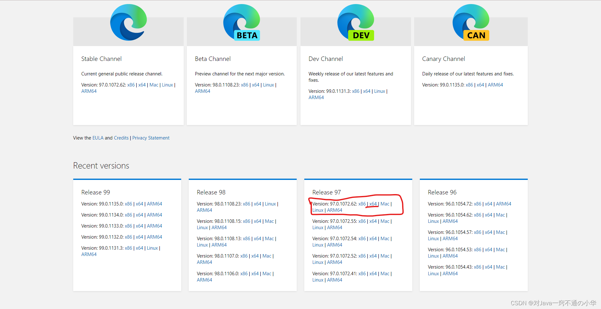Download Release 99 version 99.0.1134.0 x64

point(140,215)
